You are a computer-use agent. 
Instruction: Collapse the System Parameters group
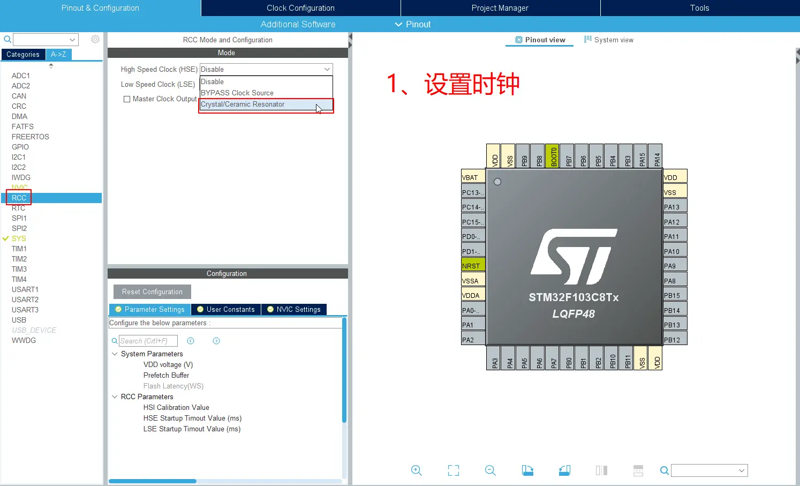coord(115,354)
